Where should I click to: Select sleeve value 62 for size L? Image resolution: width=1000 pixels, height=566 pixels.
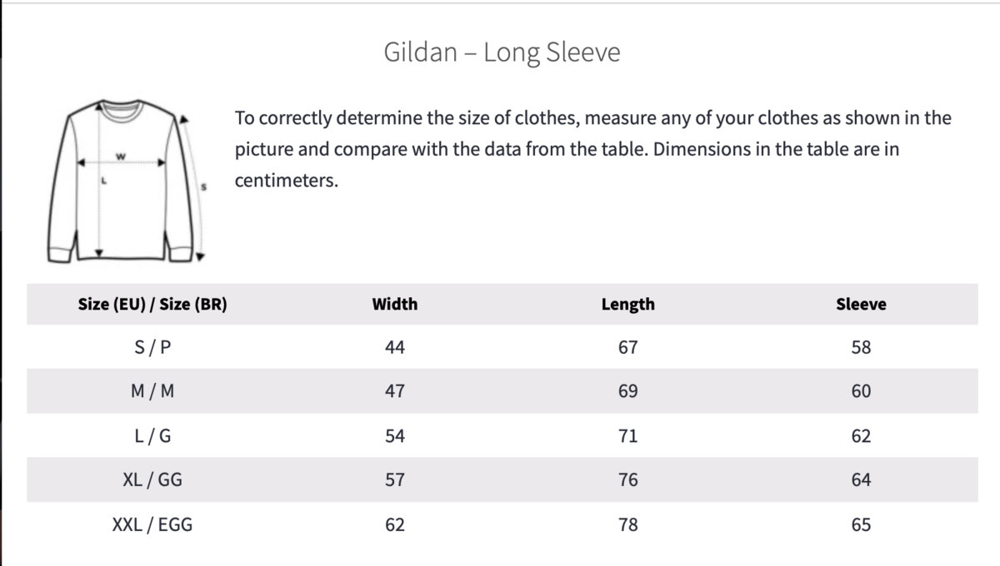coord(861,435)
